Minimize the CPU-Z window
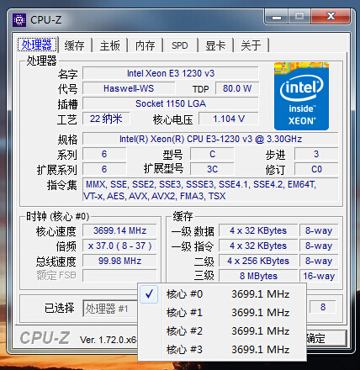The image size is (360, 370). (277, 16)
